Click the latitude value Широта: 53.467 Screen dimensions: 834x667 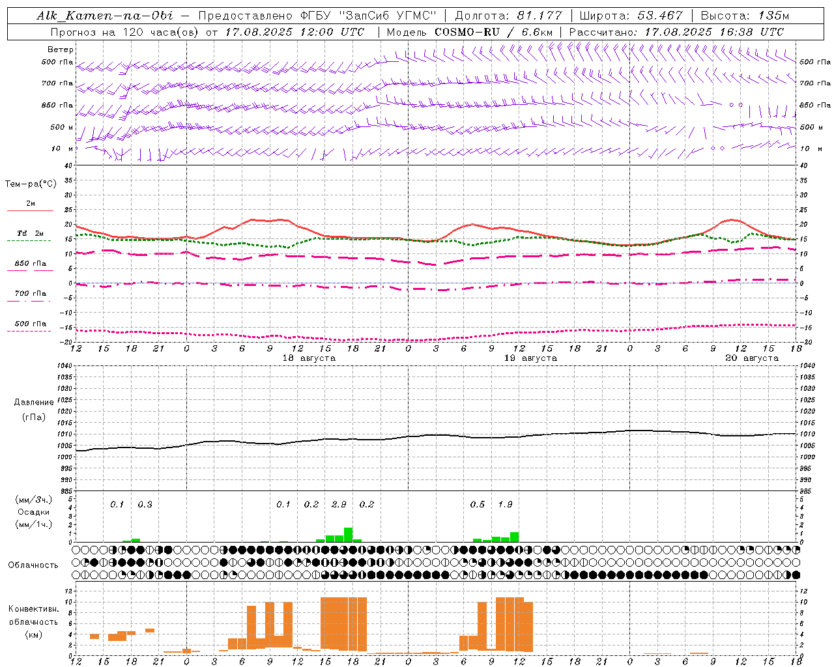(x=631, y=16)
